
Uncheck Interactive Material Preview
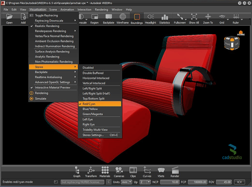pyautogui.click(x=53, y=88)
